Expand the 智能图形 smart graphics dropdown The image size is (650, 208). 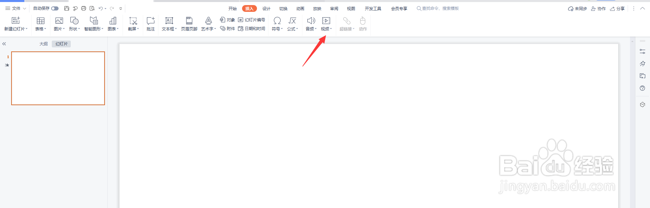tap(102, 29)
